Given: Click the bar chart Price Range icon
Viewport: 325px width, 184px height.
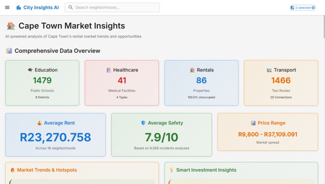Looking at the screenshot, I should pos(253,123).
